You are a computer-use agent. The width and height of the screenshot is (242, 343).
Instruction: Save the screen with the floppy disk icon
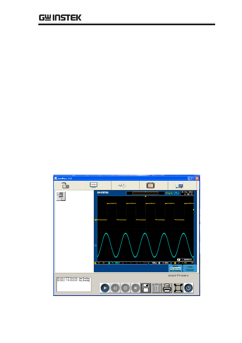146,288
